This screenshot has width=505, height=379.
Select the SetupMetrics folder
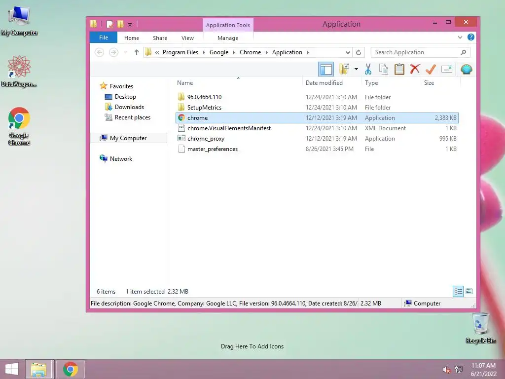pyautogui.click(x=317, y=107)
